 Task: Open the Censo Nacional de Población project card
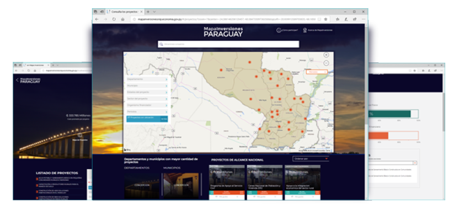(x=265, y=182)
